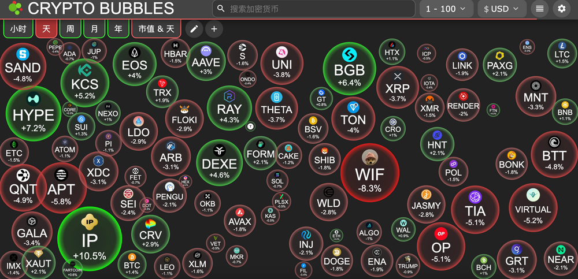Select the IP bubble

tap(90, 239)
